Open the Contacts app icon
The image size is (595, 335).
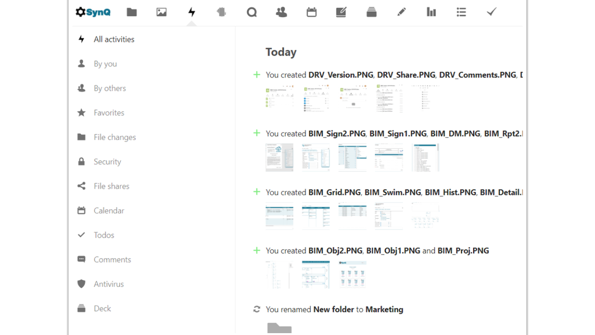click(x=281, y=12)
